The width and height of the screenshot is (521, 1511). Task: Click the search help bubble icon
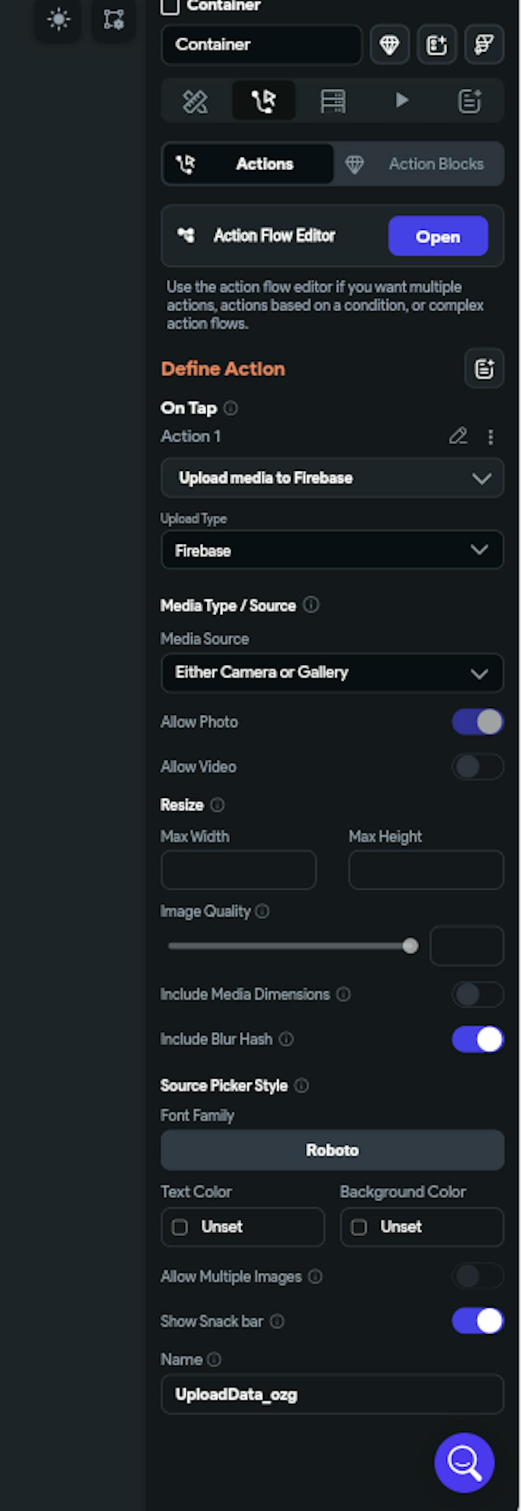(464, 1463)
